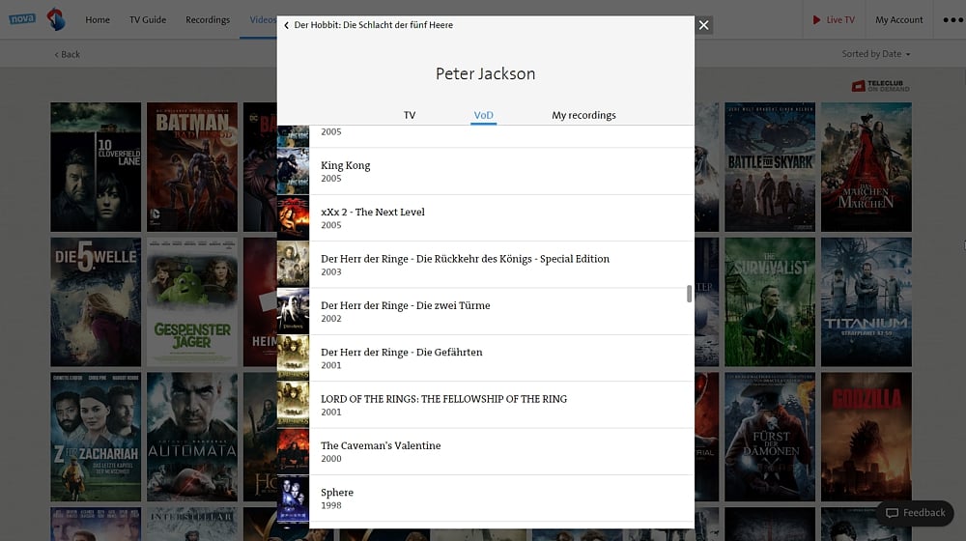
Task: Open the Sorted by Date dropdown
Action: click(x=875, y=54)
